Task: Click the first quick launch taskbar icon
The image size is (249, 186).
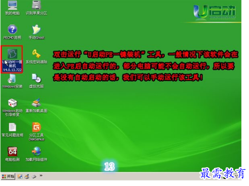Action: point(20,176)
